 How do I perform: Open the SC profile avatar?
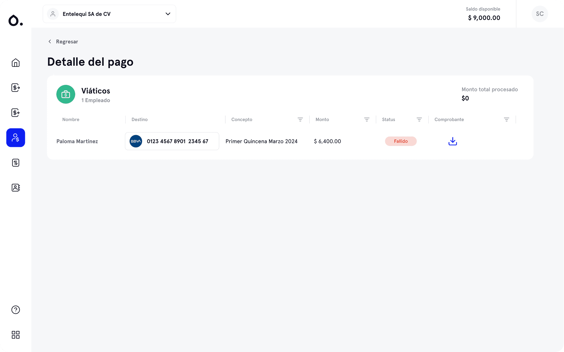(x=540, y=14)
